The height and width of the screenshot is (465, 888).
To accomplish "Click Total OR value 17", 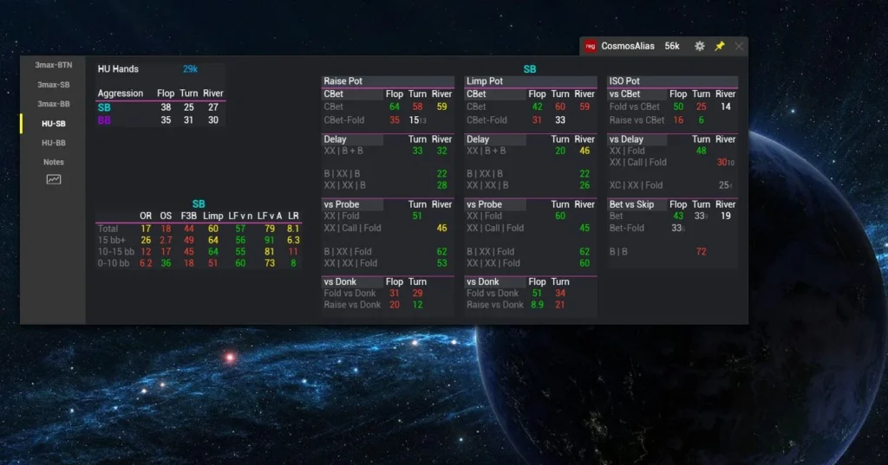I will pos(146,229).
